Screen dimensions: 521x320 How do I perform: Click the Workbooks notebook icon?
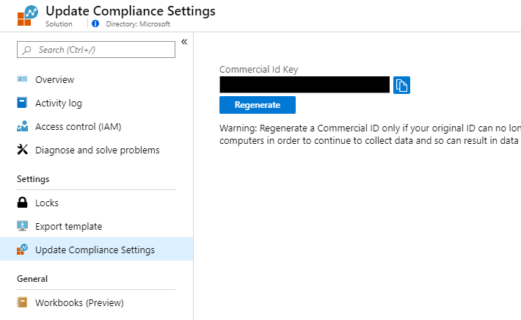click(22, 302)
